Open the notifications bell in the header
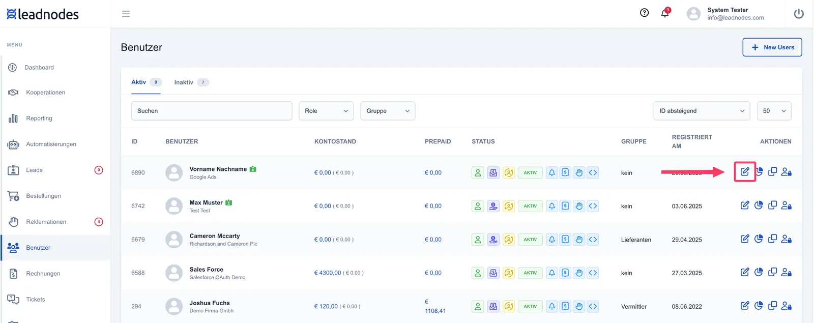The image size is (814, 323). tap(665, 13)
